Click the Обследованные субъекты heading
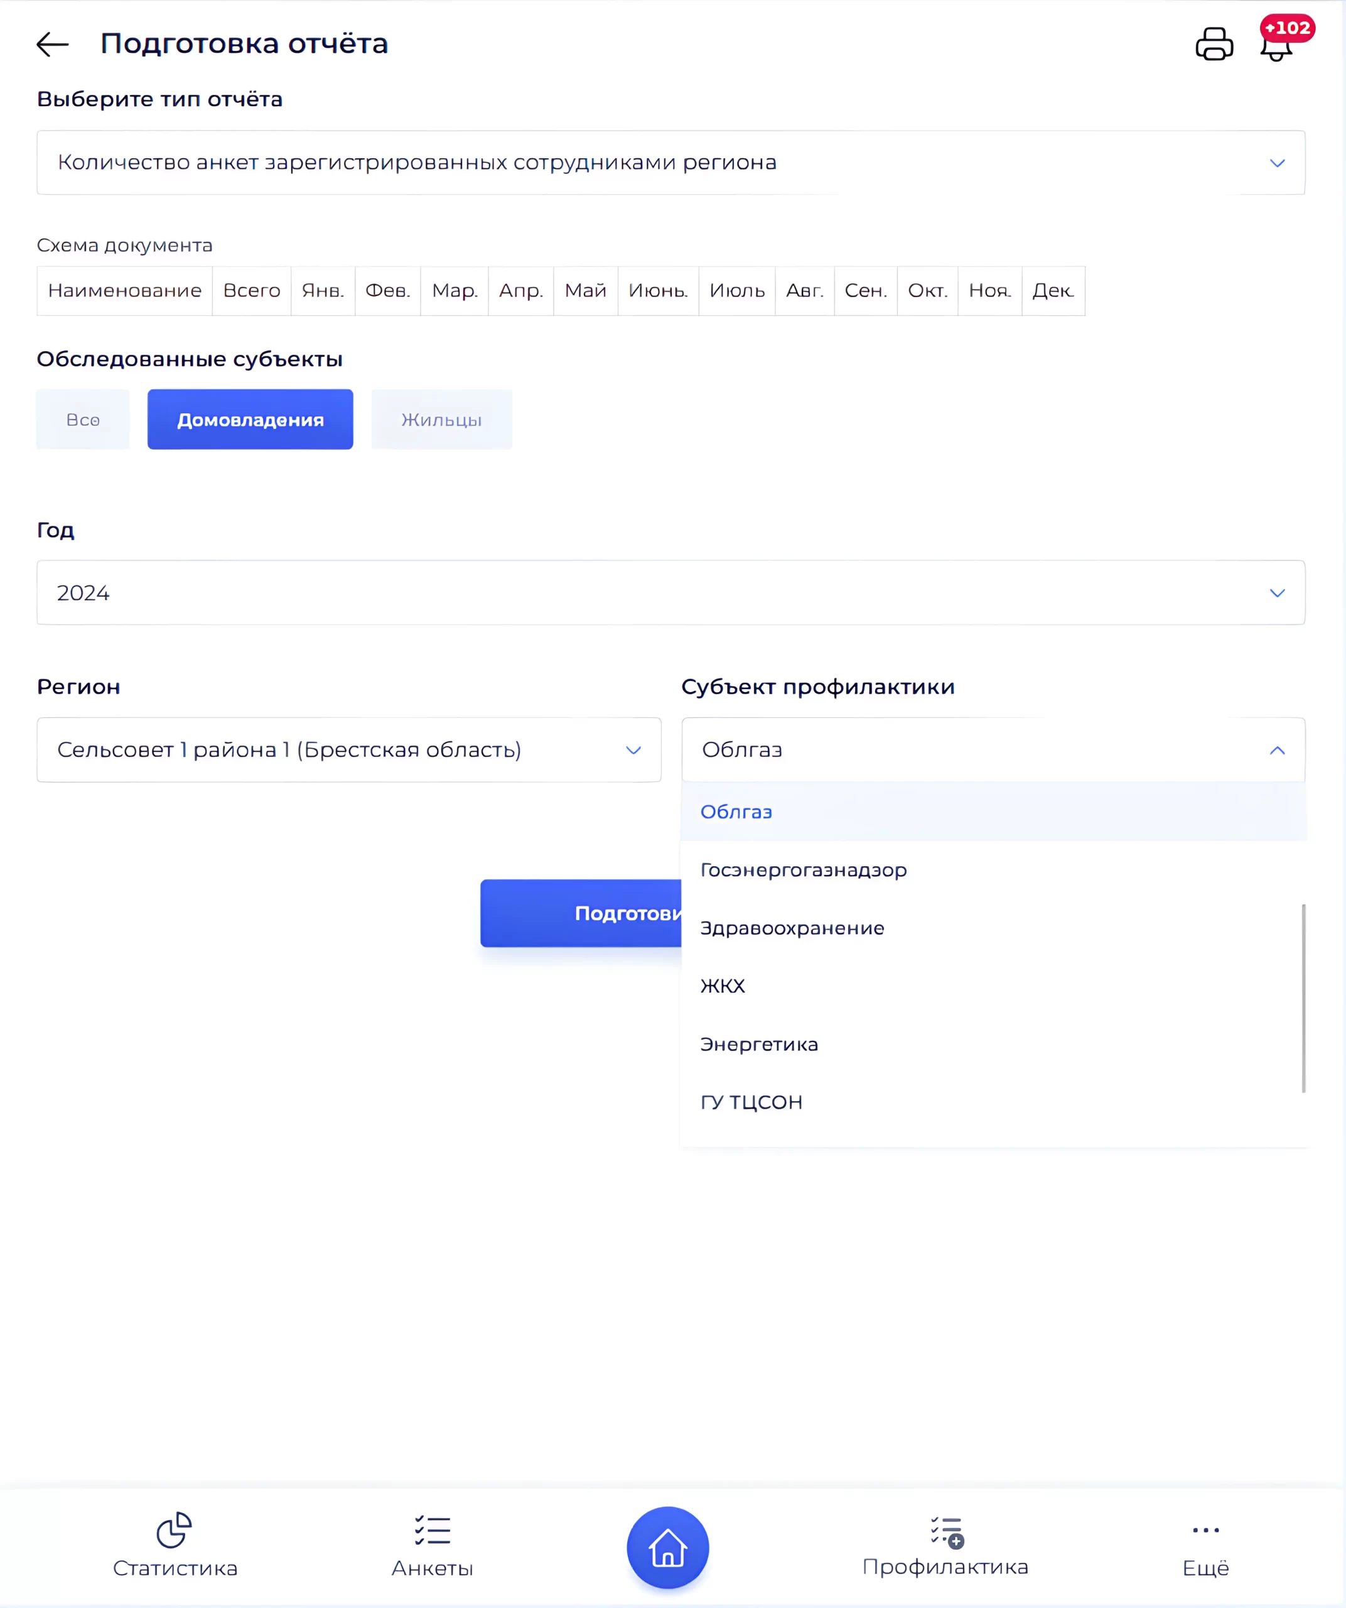 click(x=190, y=359)
